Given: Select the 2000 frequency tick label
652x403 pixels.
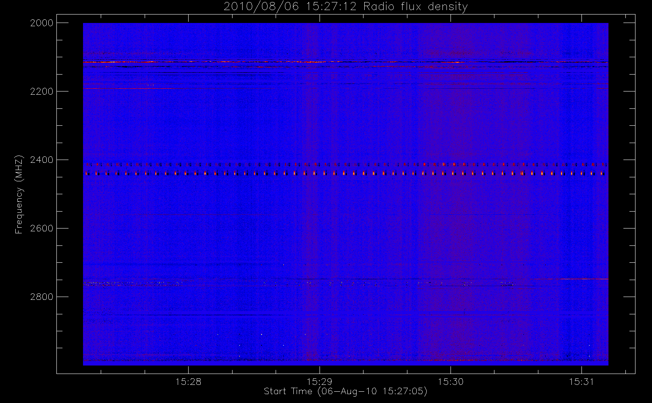Looking at the screenshot, I should click(x=42, y=23).
